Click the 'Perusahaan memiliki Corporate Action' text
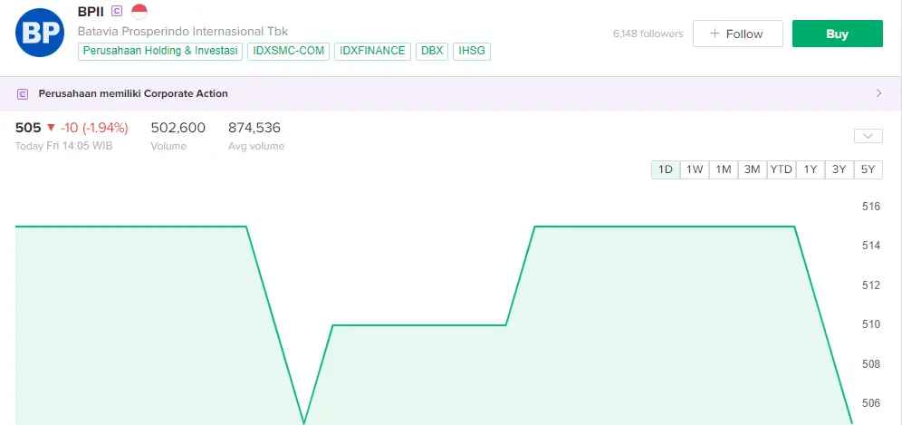Image resolution: width=902 pixels, height=425 pixels. (x=133, y=93)
